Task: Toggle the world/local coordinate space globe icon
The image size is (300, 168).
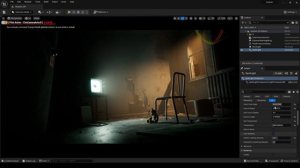Action: (191, 18)
